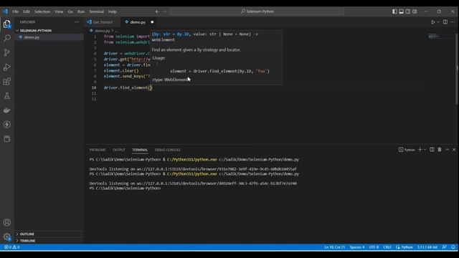Change end of line sequence CRLF

[387, 247]
